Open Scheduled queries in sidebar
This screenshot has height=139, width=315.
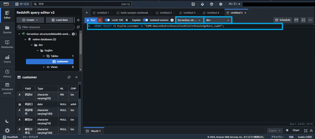[7, 89]
